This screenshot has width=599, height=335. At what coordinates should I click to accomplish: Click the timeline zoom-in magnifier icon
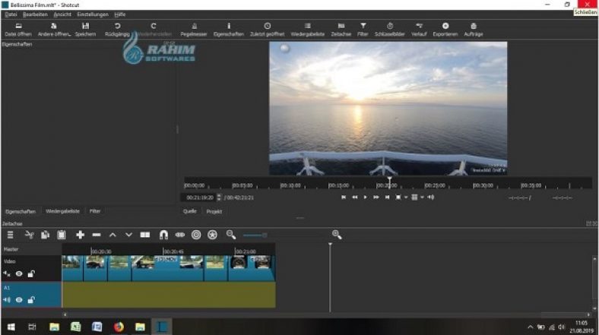337,235
